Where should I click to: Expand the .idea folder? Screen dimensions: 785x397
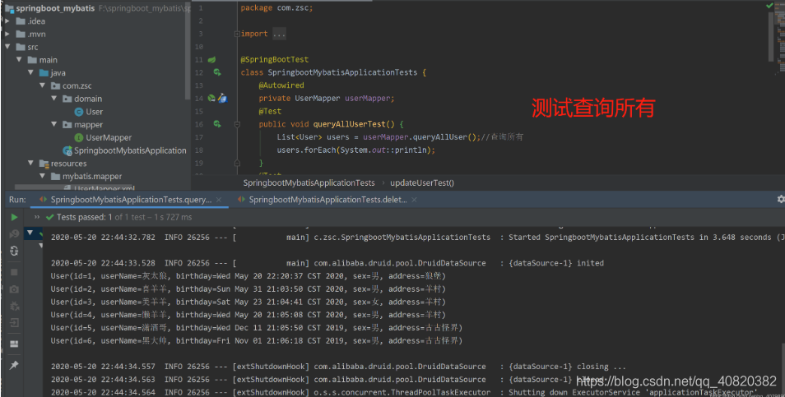click(7, 21)
